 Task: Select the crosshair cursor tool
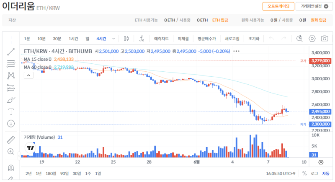click(x=11, y=40)
